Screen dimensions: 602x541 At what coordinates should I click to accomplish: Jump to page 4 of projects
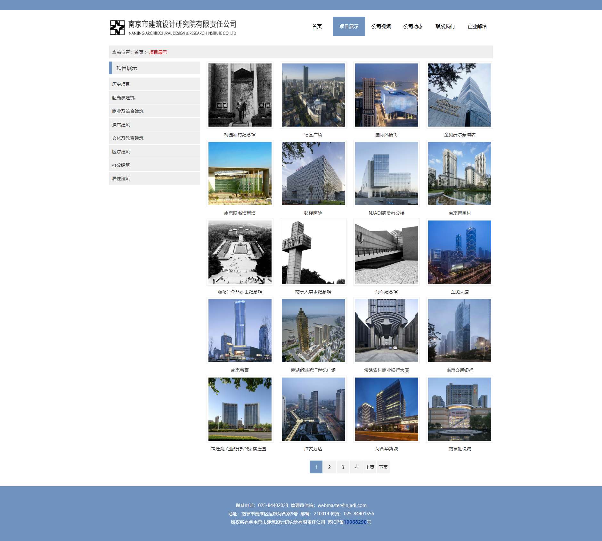tap(356, 467)
